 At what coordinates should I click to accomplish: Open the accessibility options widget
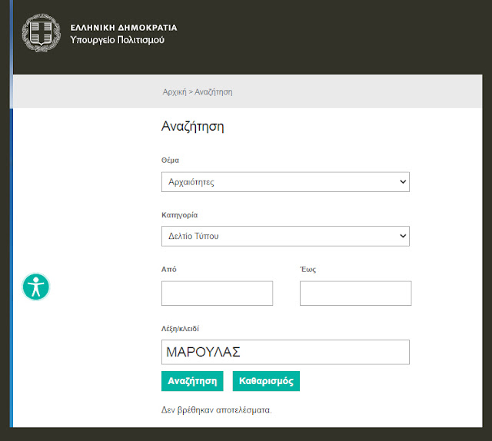[35, 287]
